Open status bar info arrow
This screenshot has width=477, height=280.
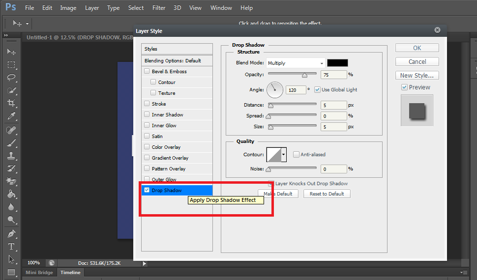coord(145,263)
